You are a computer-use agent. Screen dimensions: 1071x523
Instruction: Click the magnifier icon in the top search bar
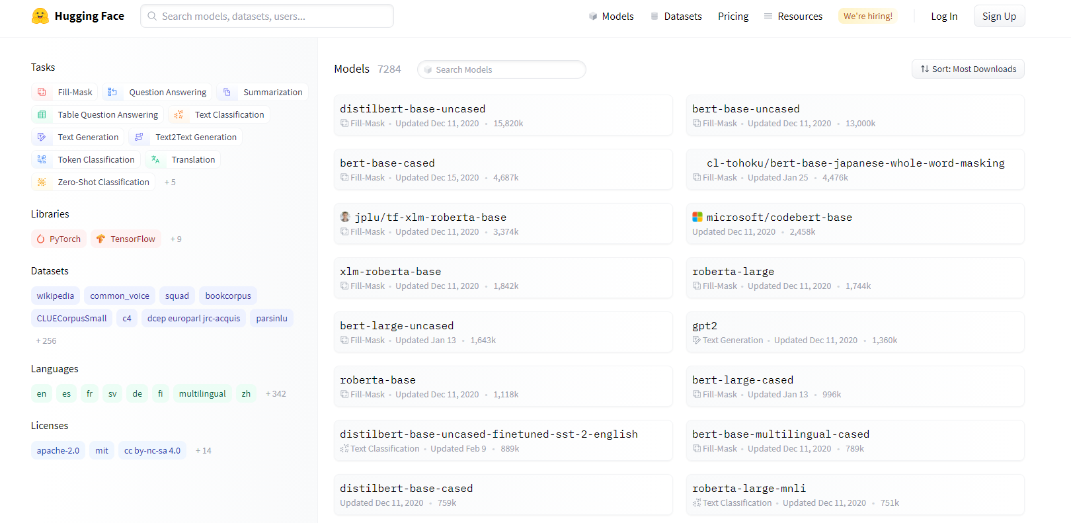click(152, 16)
